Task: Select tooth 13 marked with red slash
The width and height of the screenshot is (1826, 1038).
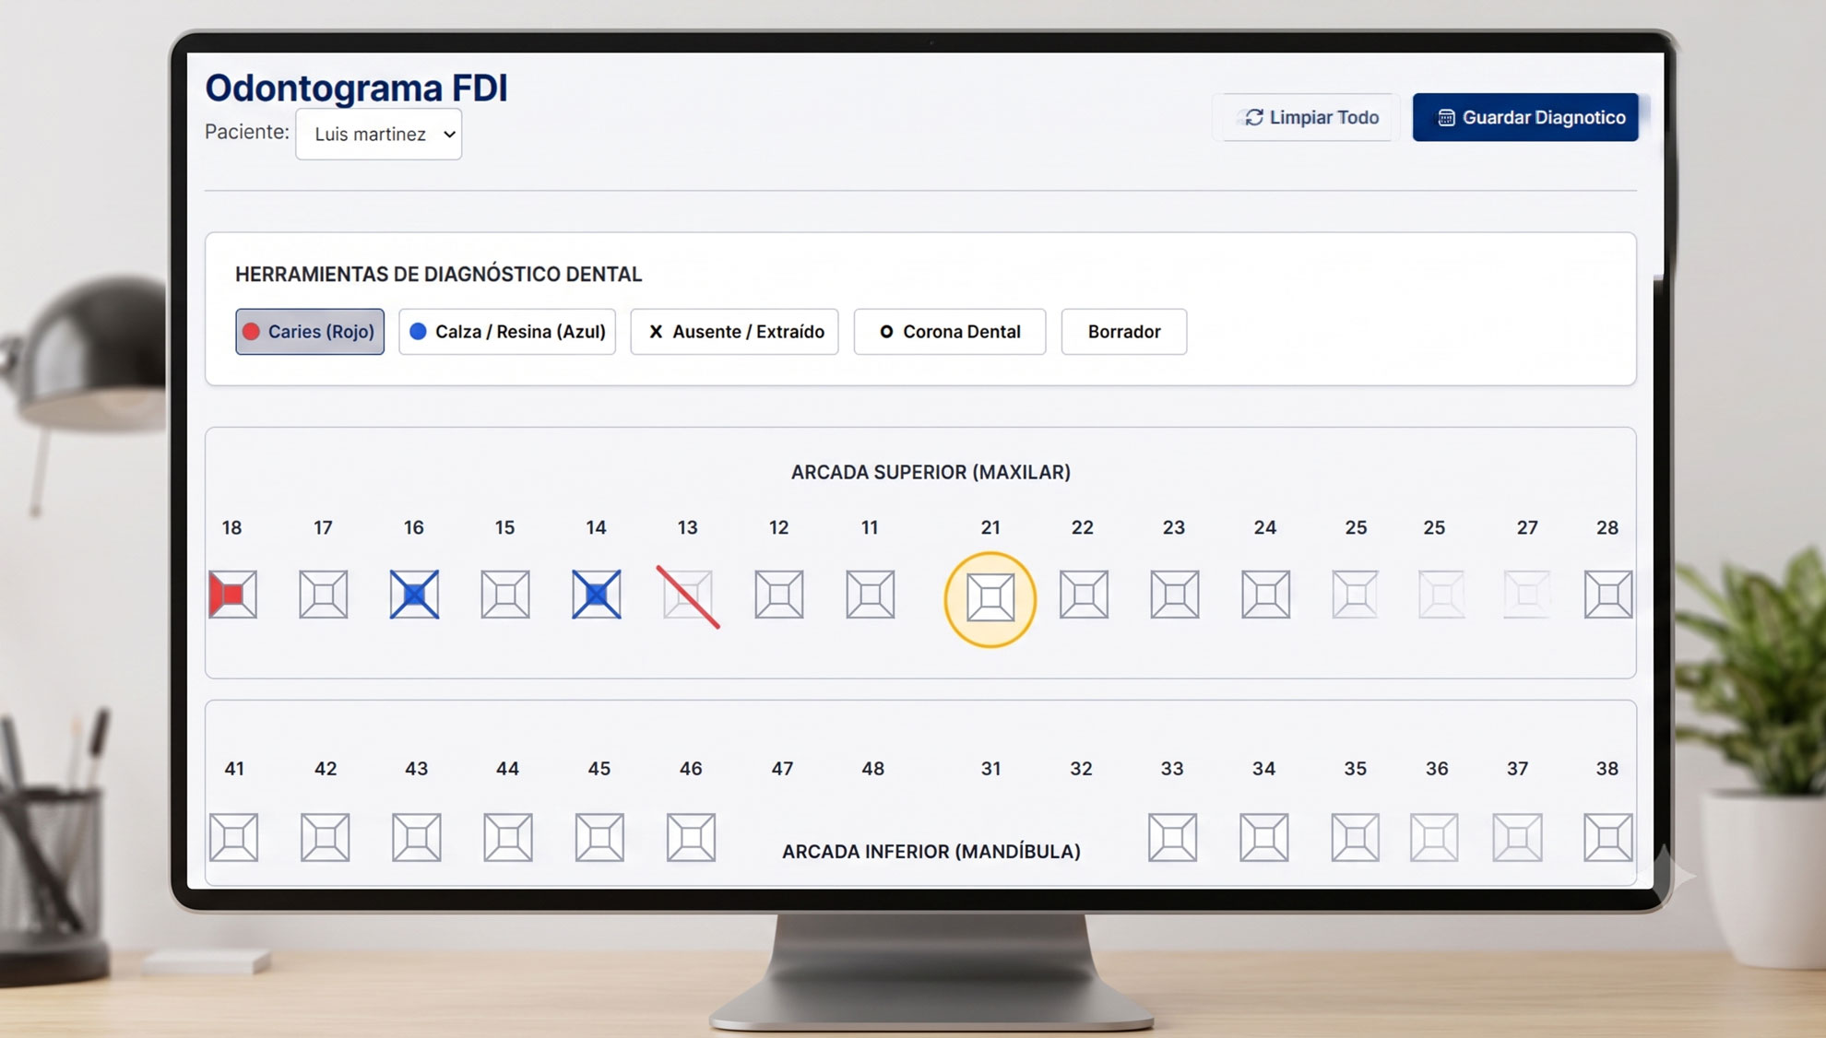Action: (x=688, y=596)
